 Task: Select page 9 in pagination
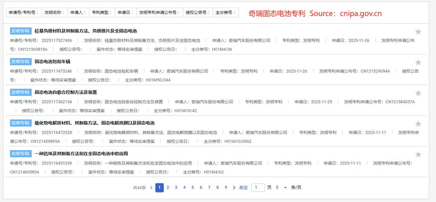(226, 188)
